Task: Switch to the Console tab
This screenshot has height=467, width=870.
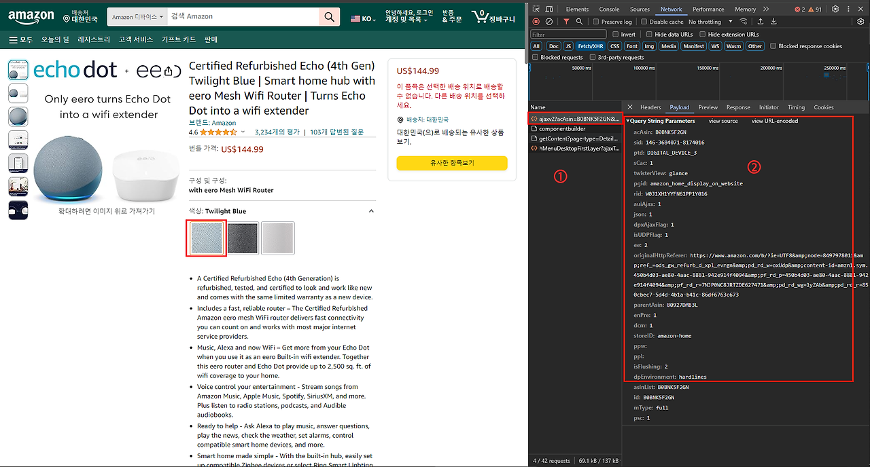Action: click(x=609, y=9)
